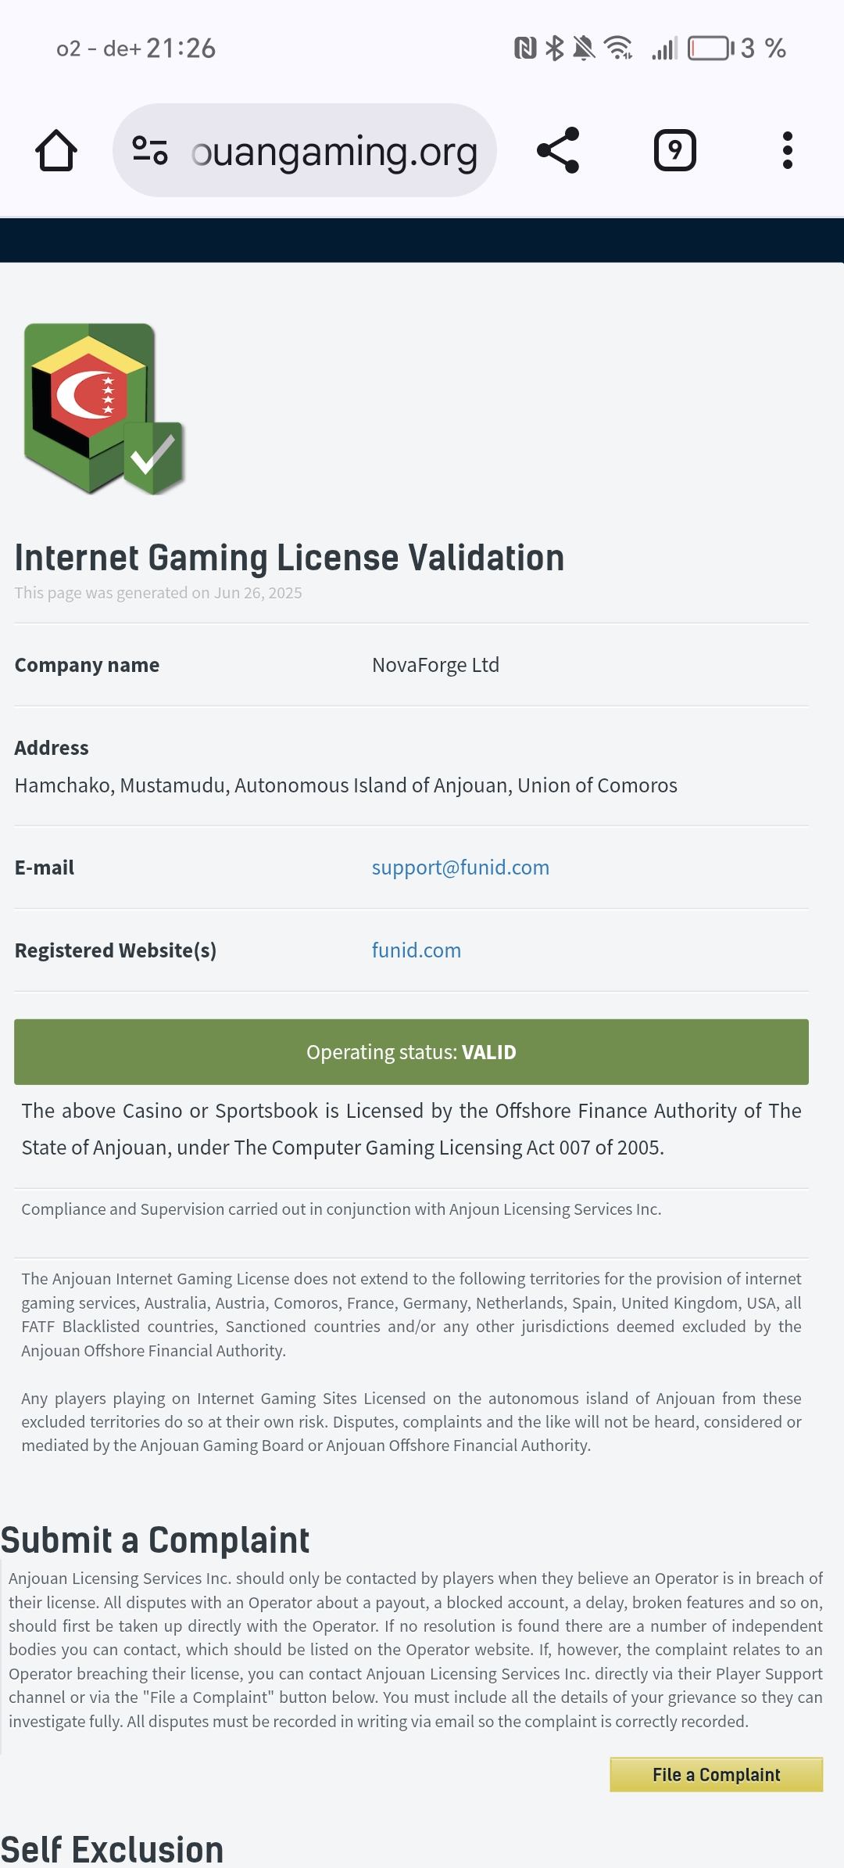Click the ouangaming.org address bar
Viewport: 844px width, 1868px height.
pyautogui.click(x=334, y=152)
